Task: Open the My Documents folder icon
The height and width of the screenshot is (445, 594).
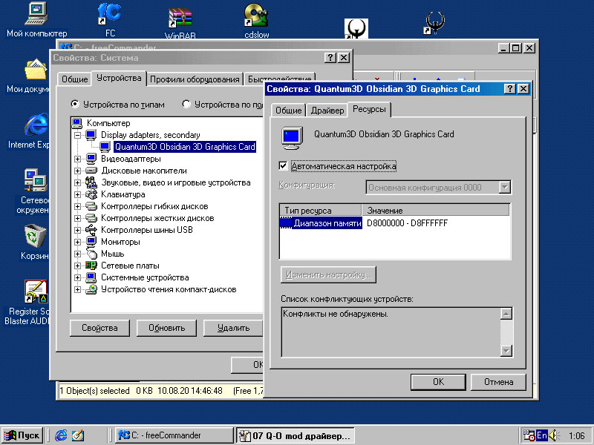Action: pyautogui.click(x=36, y=69)
